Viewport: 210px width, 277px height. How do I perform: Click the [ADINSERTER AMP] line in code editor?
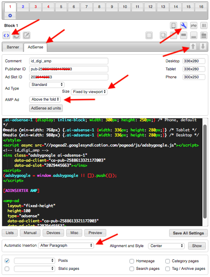coord(21,191)
